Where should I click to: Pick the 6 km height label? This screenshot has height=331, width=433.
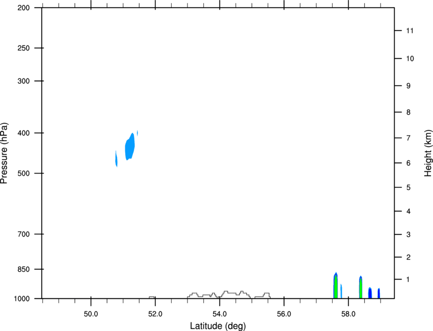(409, 163)
